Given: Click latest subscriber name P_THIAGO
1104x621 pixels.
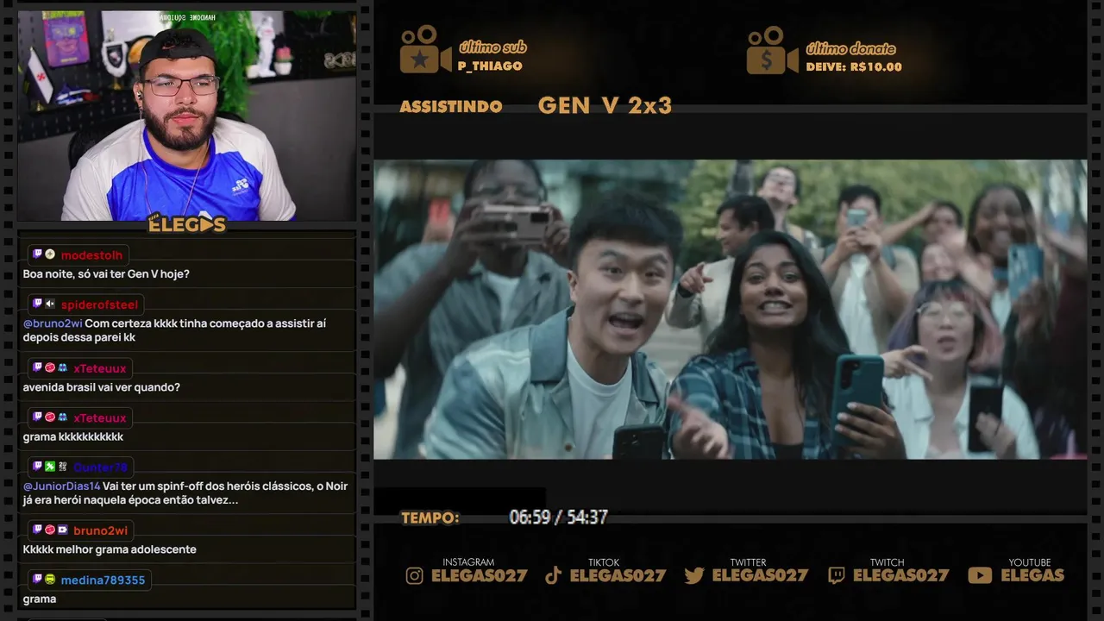Looking at the screenshot, I should point(490,66).
